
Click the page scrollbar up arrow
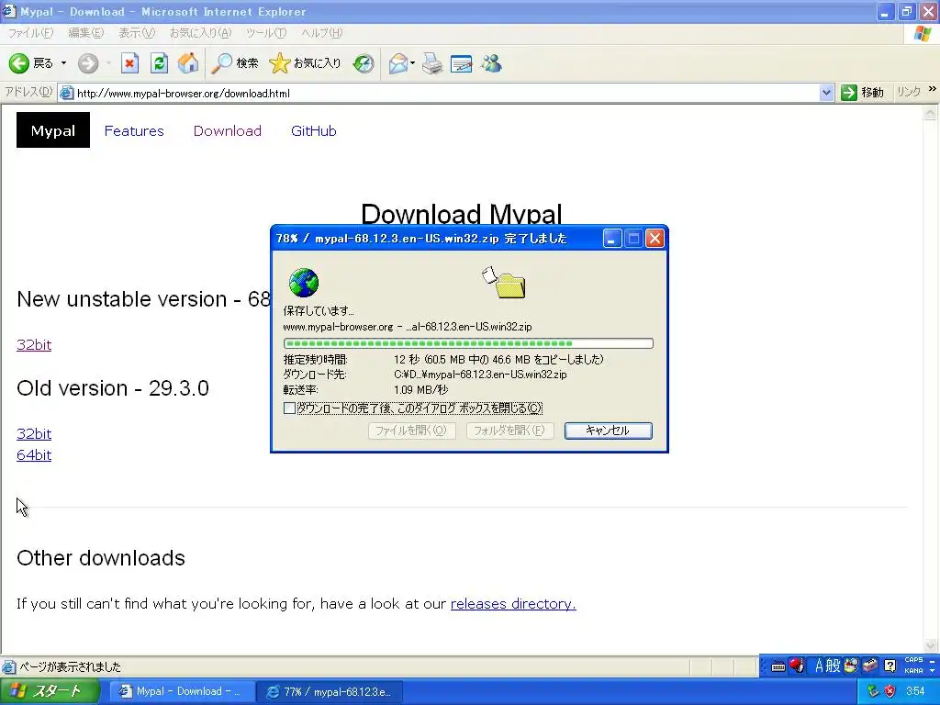click(x=931, y=112)
